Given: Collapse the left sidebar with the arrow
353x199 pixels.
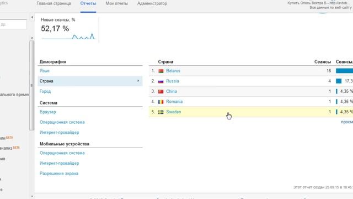Looking at the screenshot, I should click(x=32, y=17).
